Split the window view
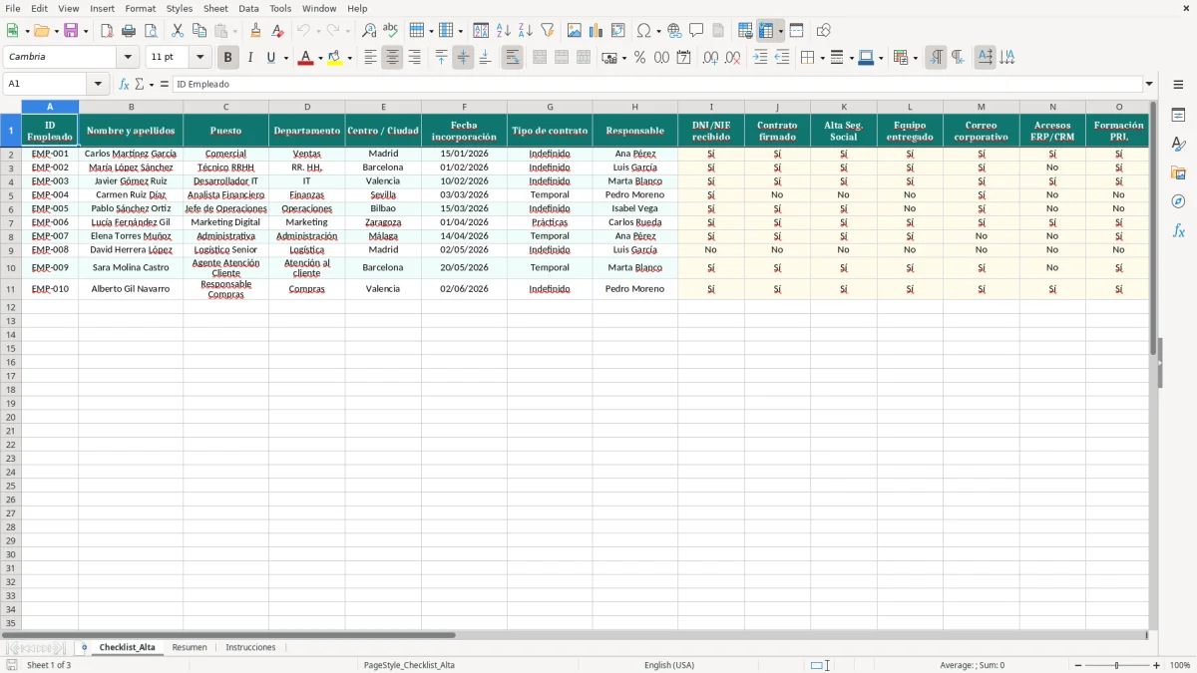 797,31
